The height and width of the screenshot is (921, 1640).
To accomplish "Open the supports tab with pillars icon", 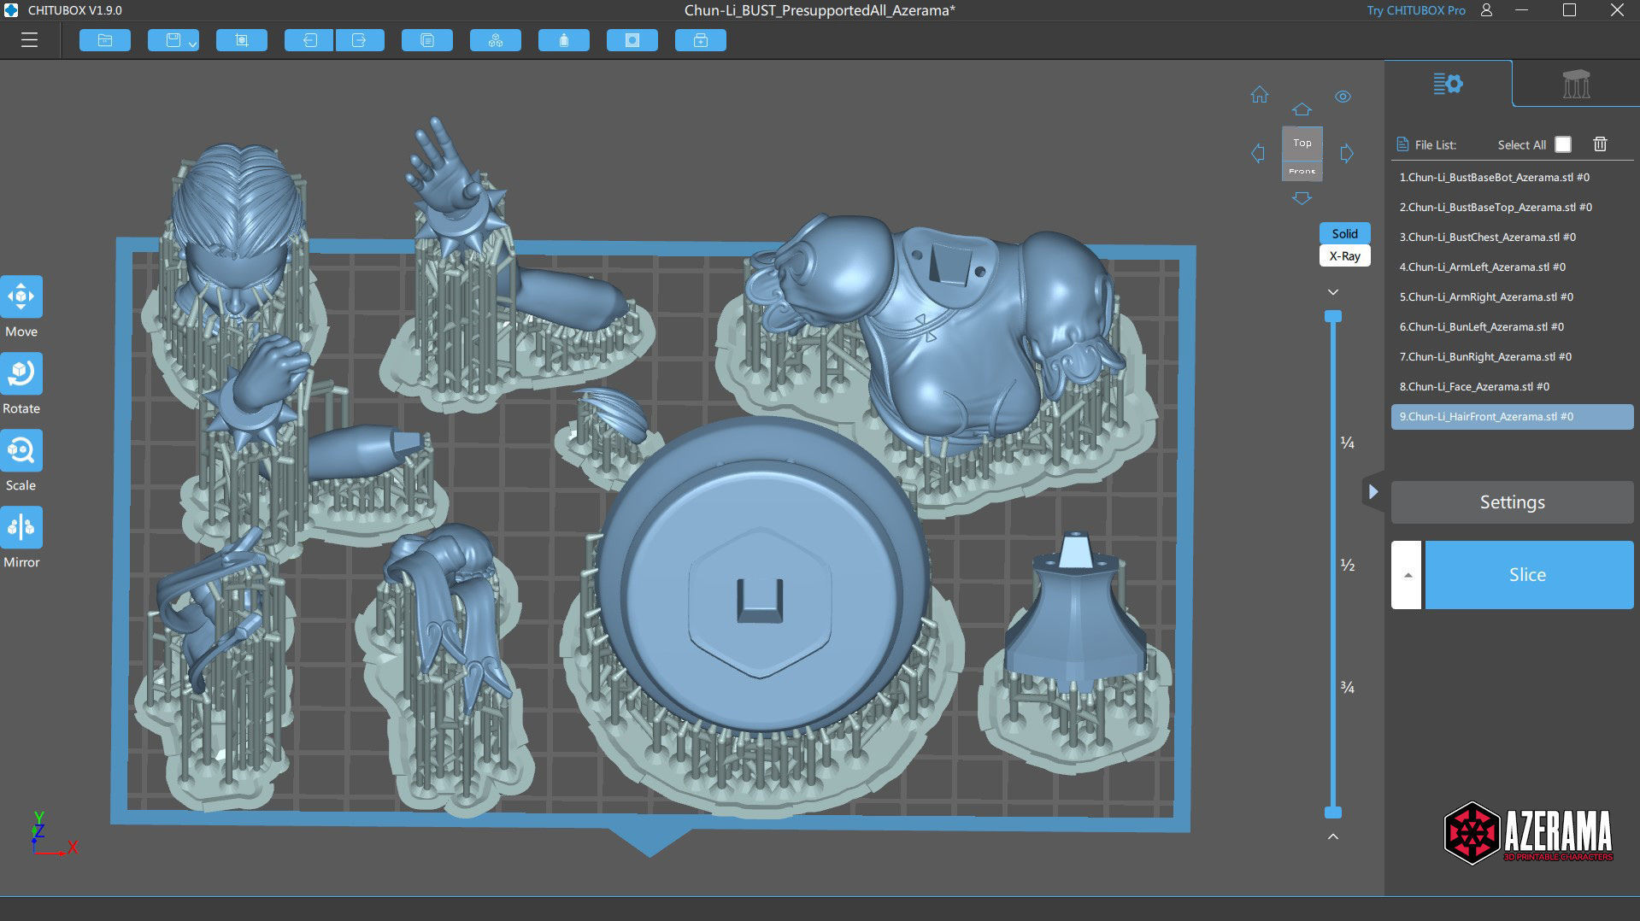I will [1576, 85].
